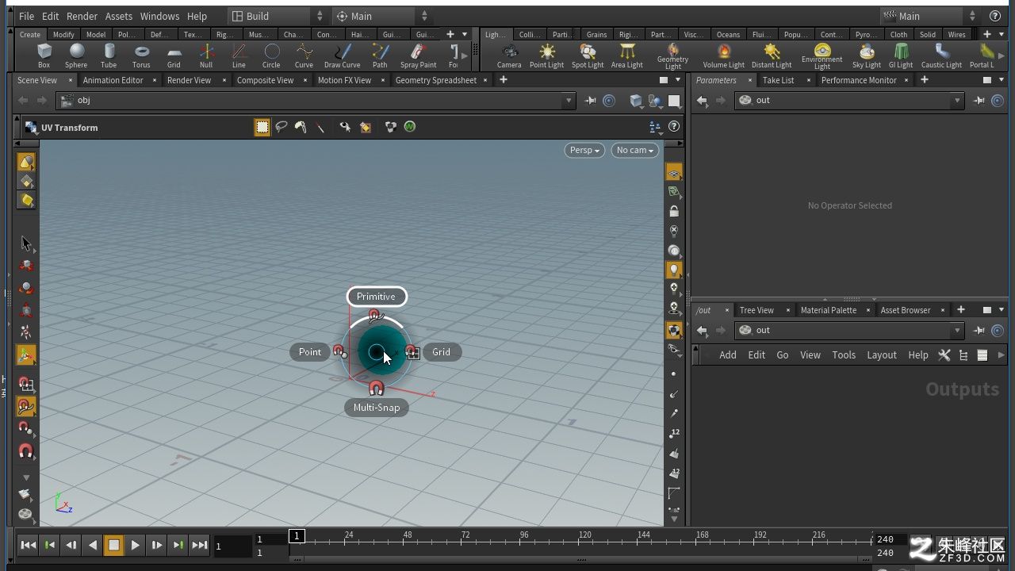Screen dimensions: 1015x571
Task: Open the Render menu
Action: [x=82, y=16]
